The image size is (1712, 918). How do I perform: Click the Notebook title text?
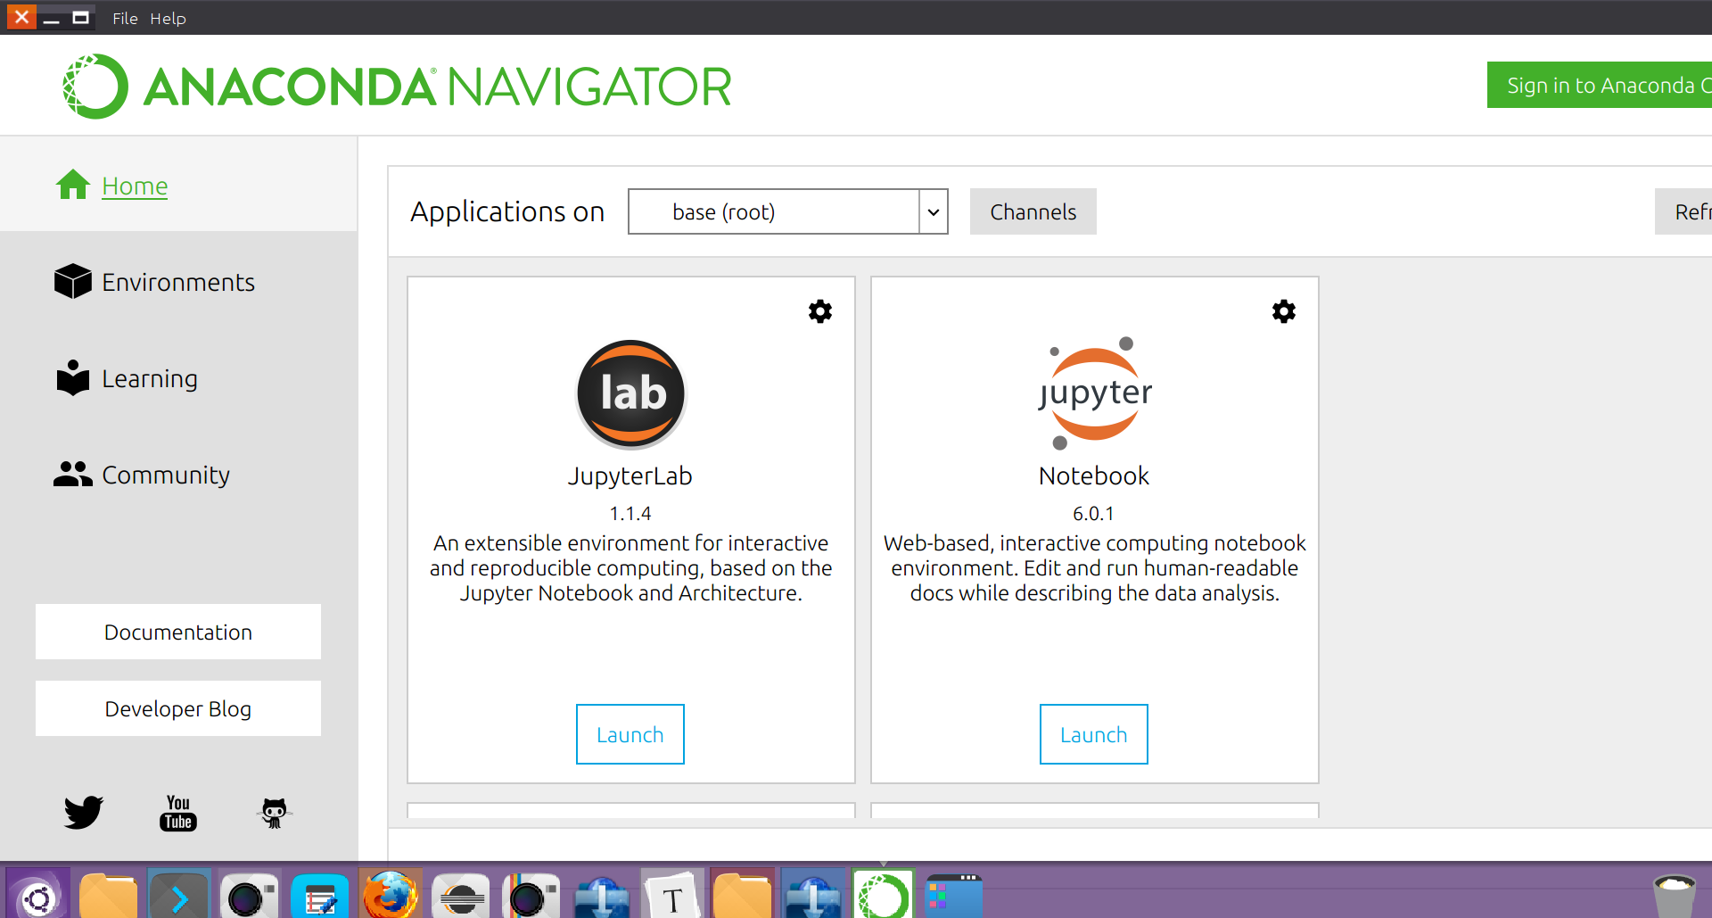click(x=1094, y=476)
